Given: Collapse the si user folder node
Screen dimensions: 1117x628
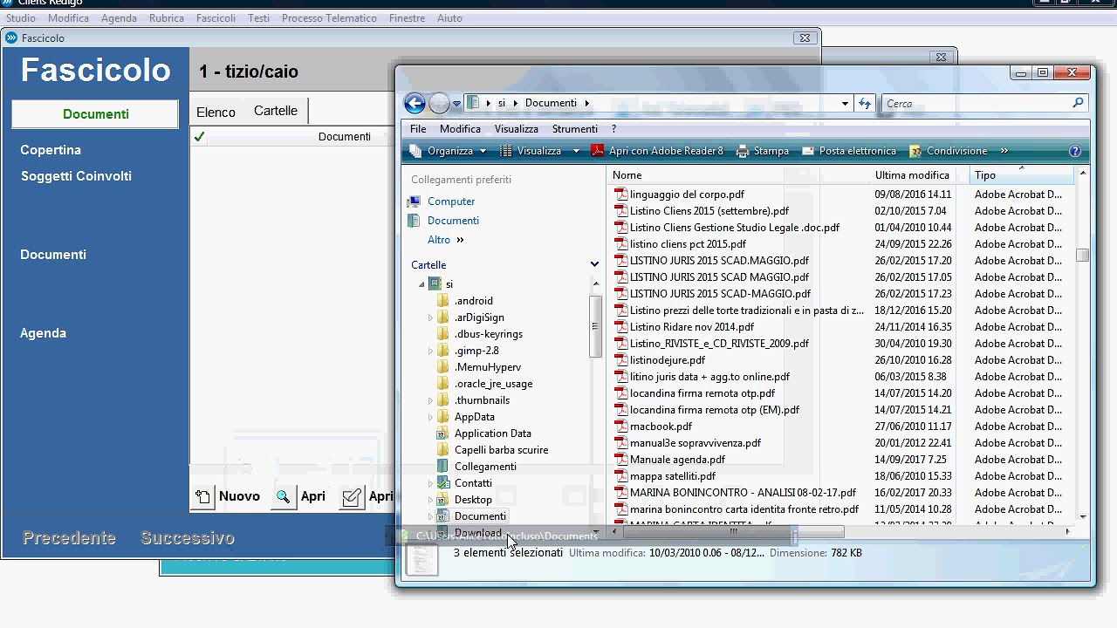Looking at the screenshot, I should pos(421,284).
